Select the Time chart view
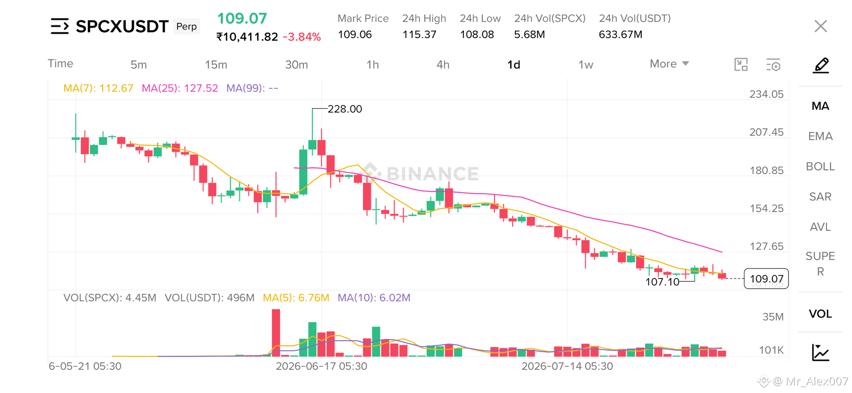852x393 pixels. click(x=60, y=64)
